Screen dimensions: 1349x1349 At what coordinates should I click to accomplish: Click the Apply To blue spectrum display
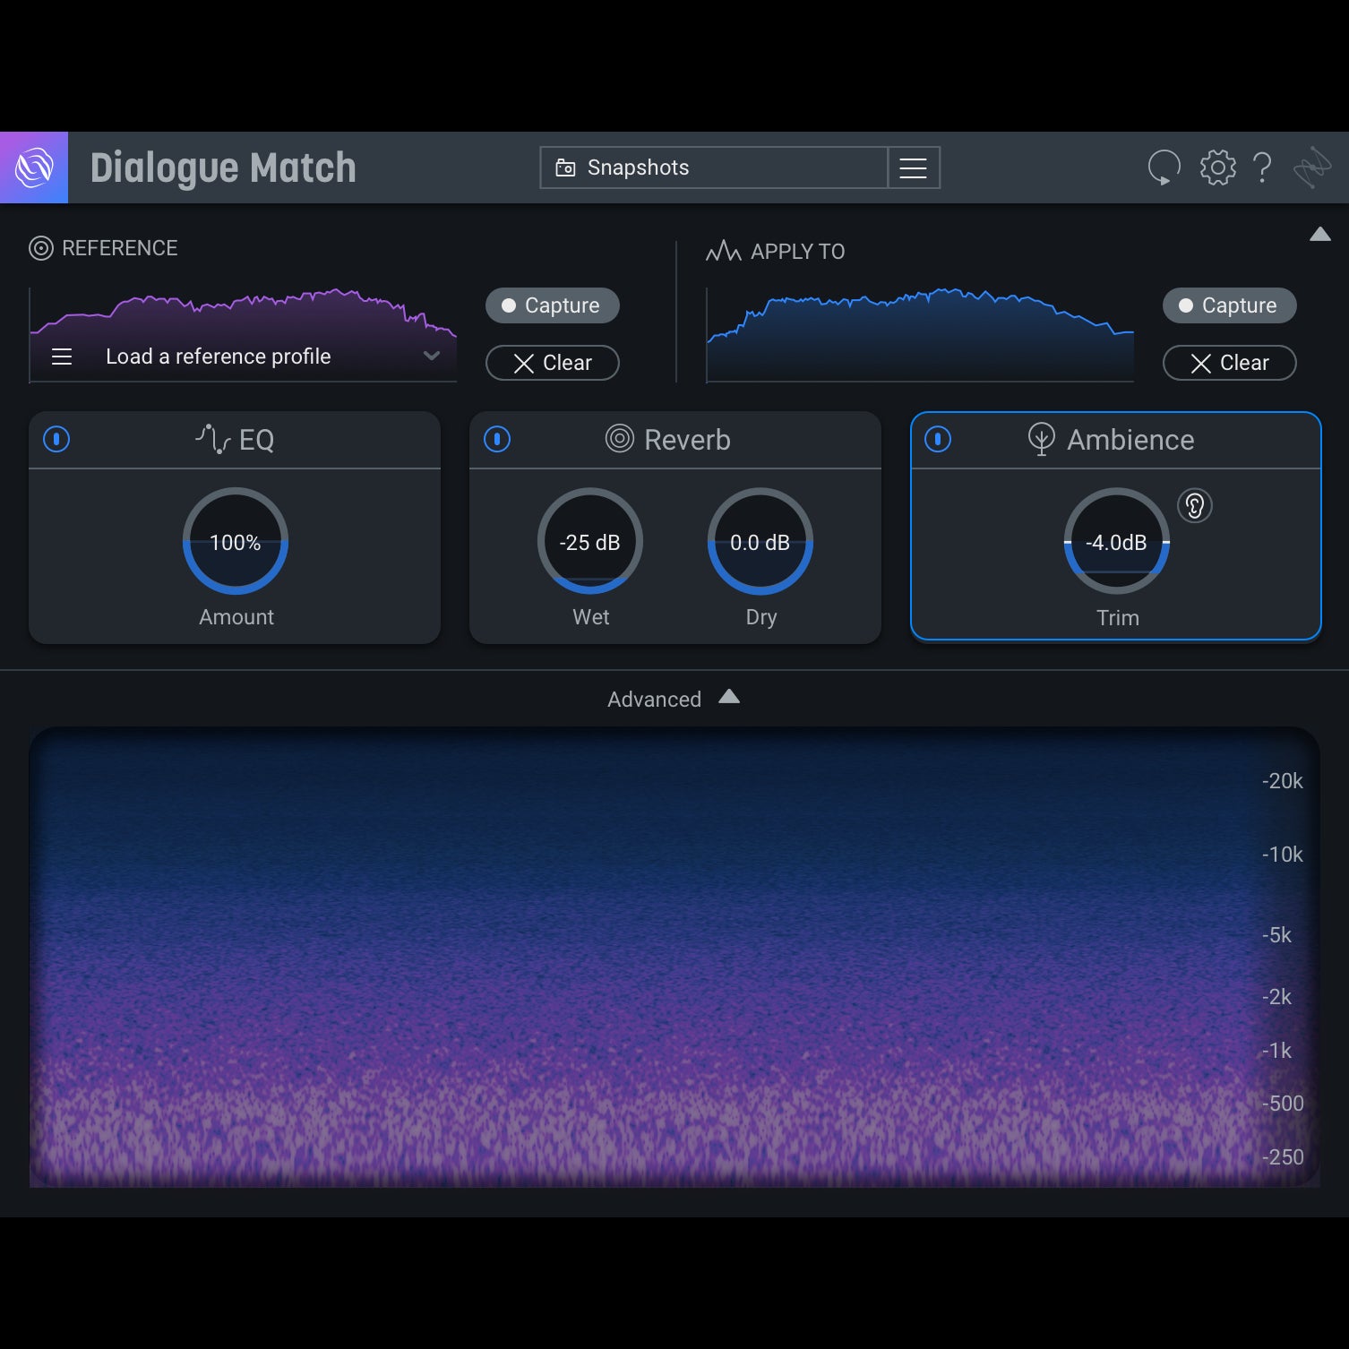(920, 335)
